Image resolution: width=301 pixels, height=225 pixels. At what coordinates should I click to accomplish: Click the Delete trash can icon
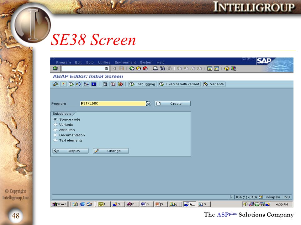click(x=105, y=84)
